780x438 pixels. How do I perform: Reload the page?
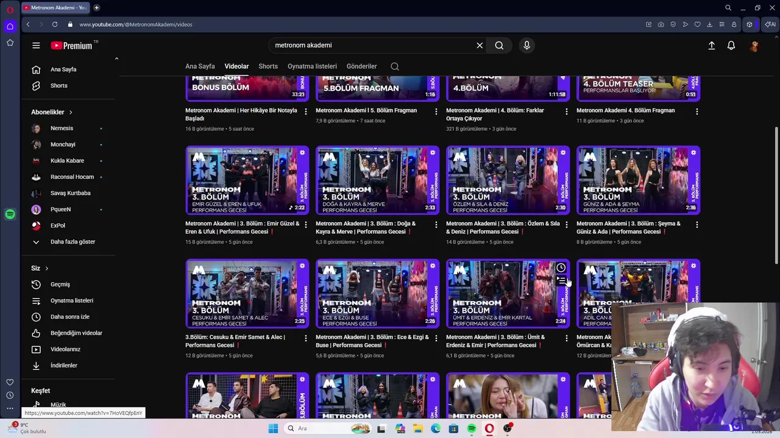[x=55, y=24]
